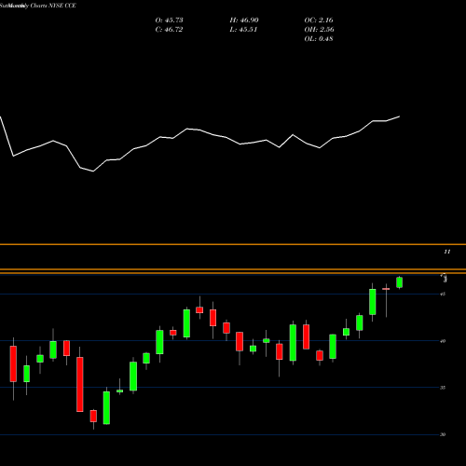Click the high price value H: 46.90

coord(244,21)
